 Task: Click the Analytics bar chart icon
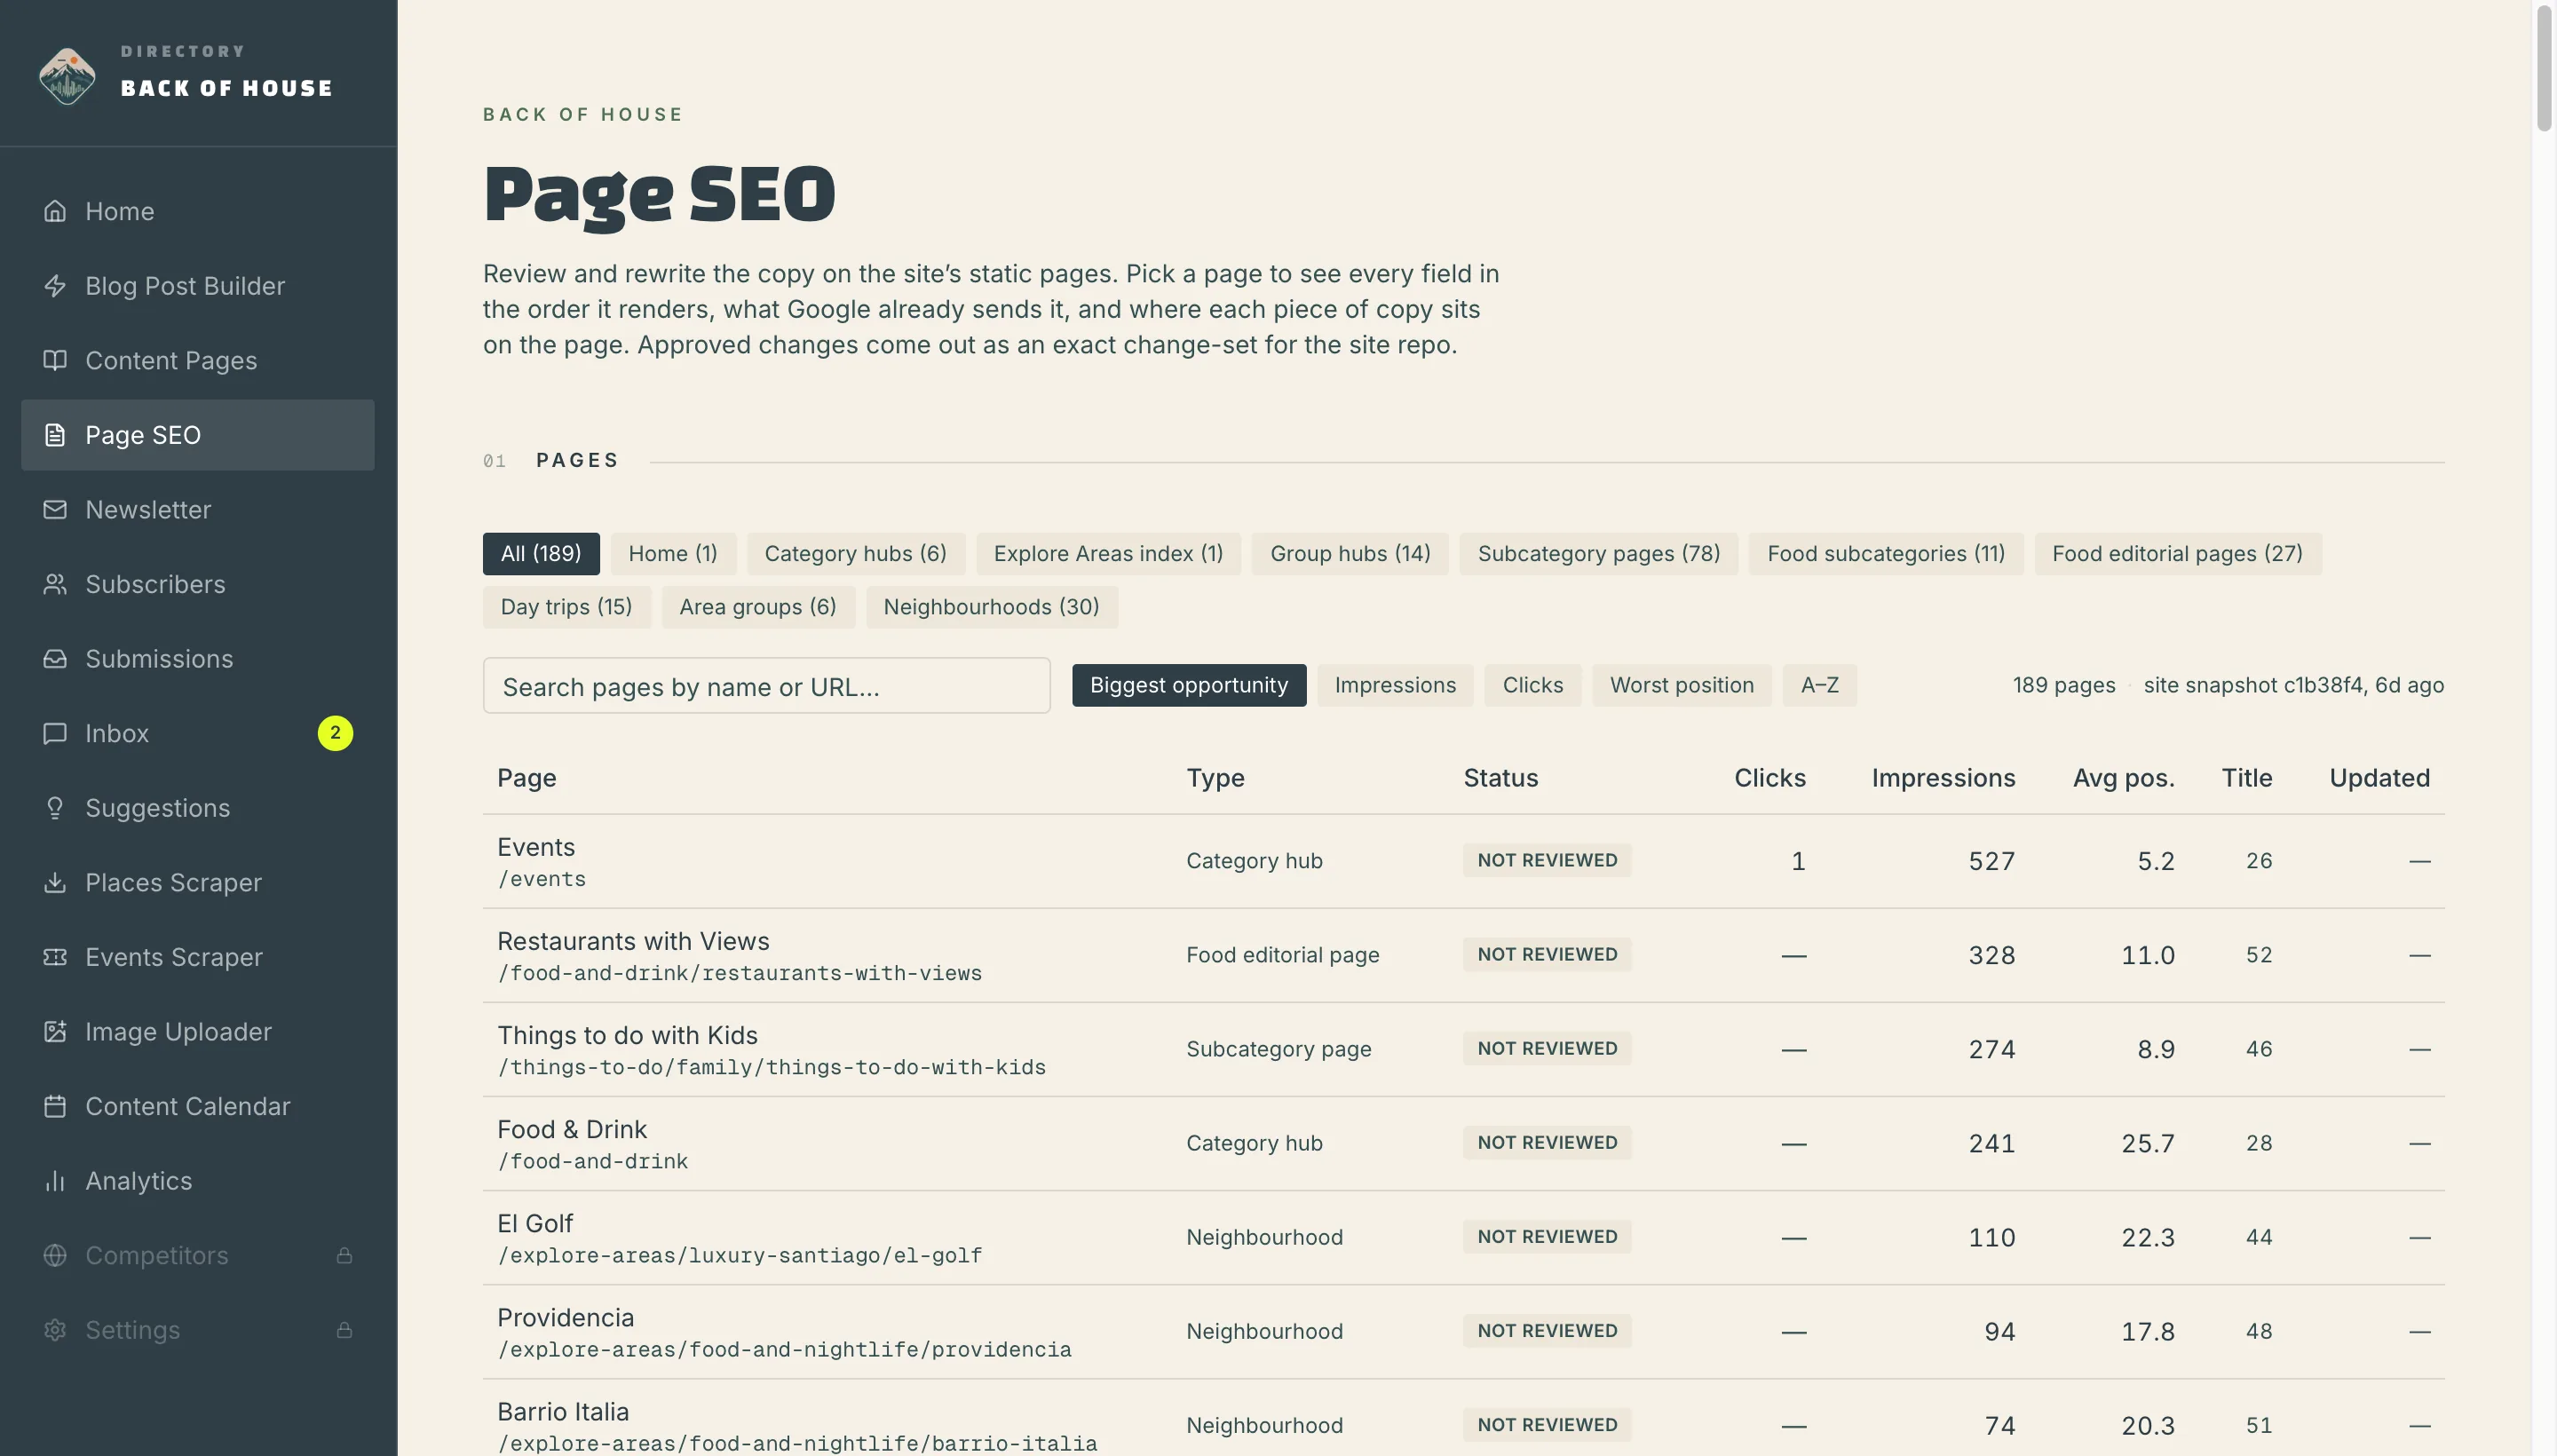click(55, 1181)
